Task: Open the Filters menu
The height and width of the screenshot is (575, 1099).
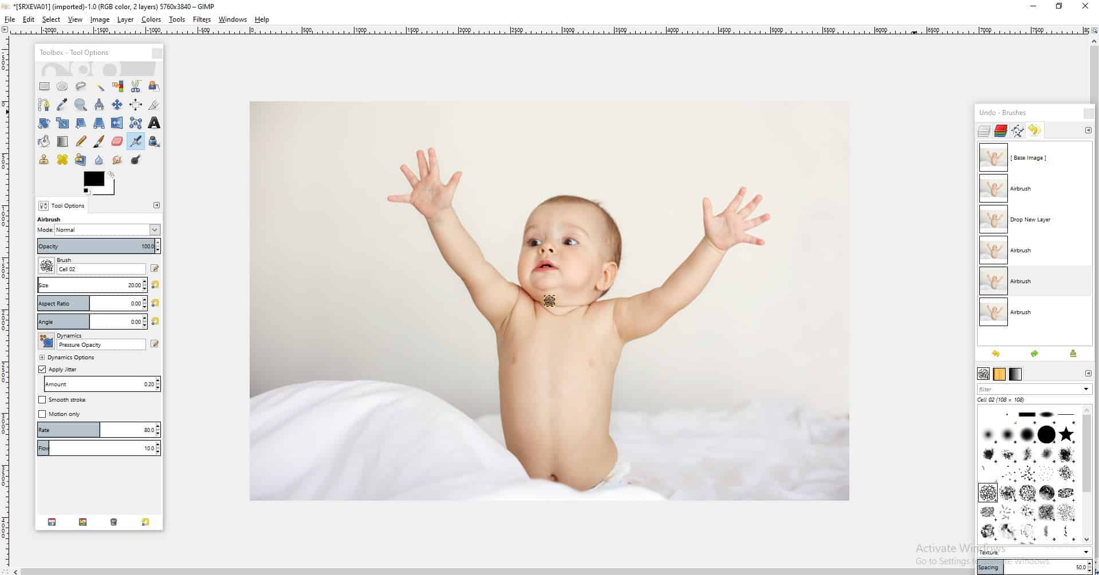Action: [202, 19]
